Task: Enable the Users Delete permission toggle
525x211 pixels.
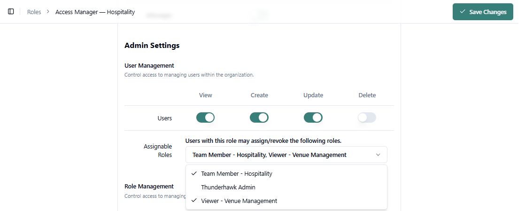Action: tap(367, 117)
